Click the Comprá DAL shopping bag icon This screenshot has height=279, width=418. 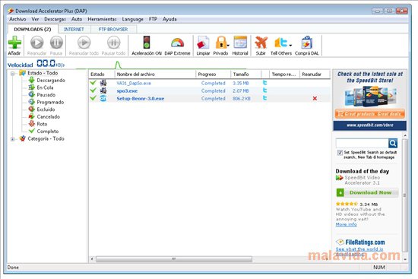point(306,43)
